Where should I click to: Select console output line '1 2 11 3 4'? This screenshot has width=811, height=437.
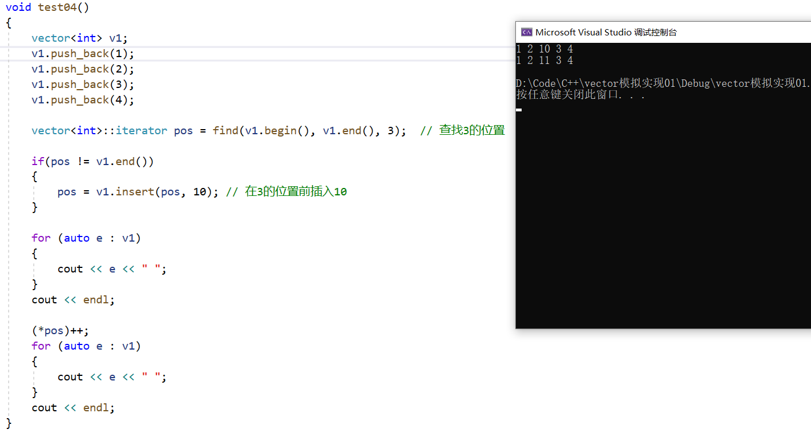(x=544, y=61)
